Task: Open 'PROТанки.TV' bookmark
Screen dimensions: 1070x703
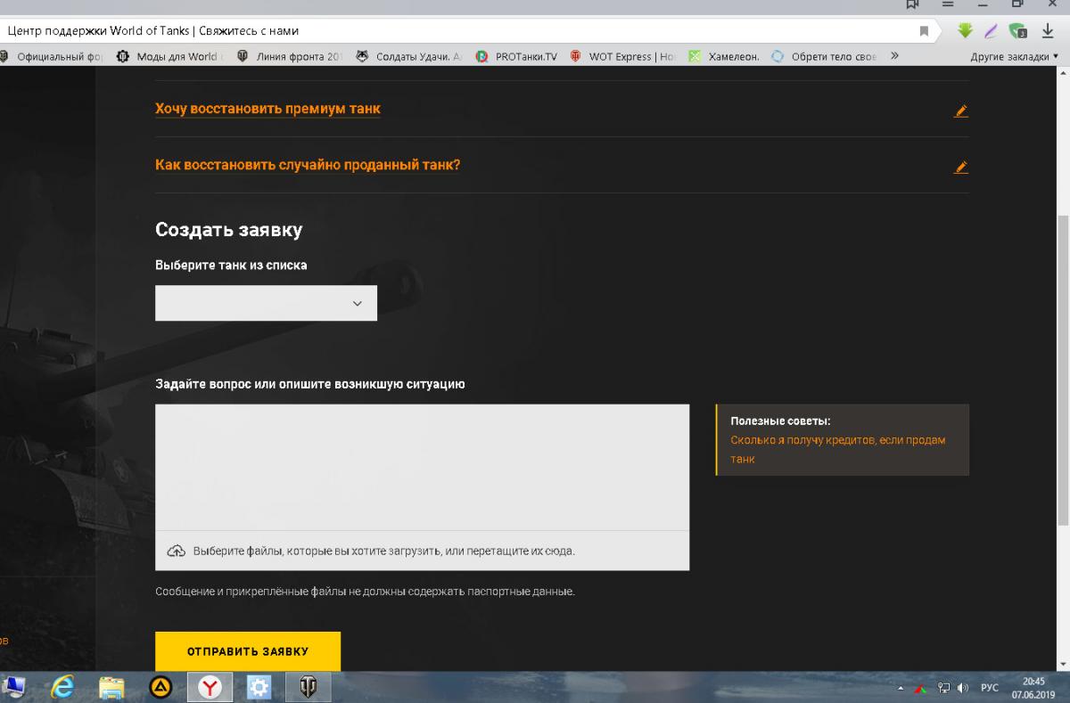Action: [x=517, y=56]
